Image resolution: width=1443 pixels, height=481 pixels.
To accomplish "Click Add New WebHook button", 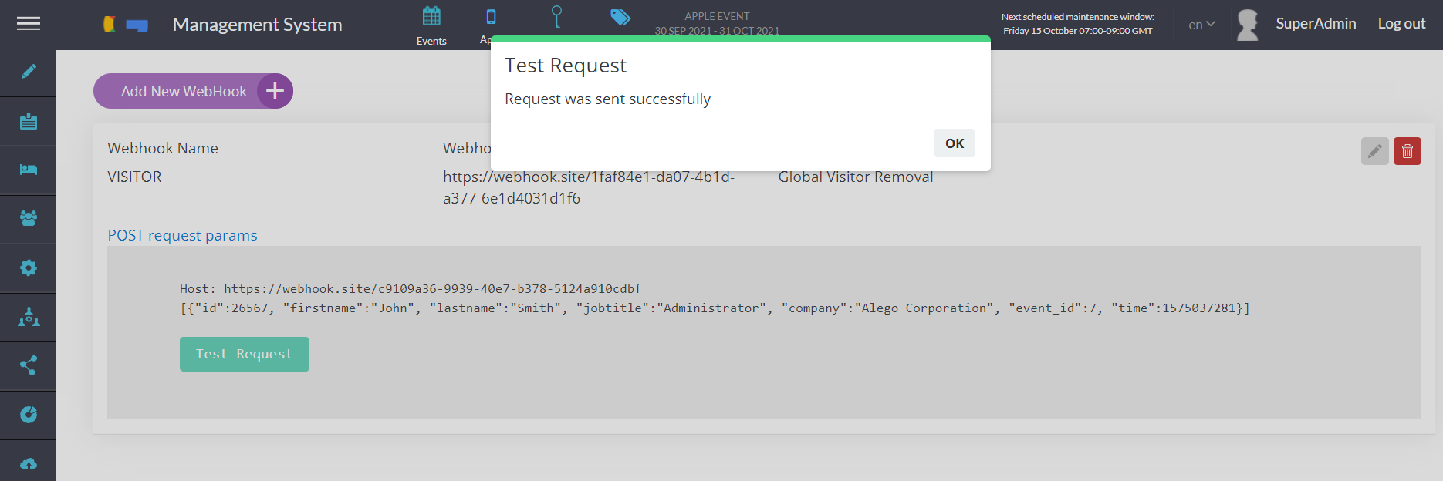I will [193, 91].
